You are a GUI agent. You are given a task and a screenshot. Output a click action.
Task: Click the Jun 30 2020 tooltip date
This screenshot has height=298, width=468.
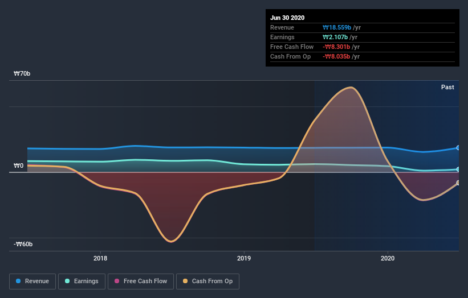287,18
